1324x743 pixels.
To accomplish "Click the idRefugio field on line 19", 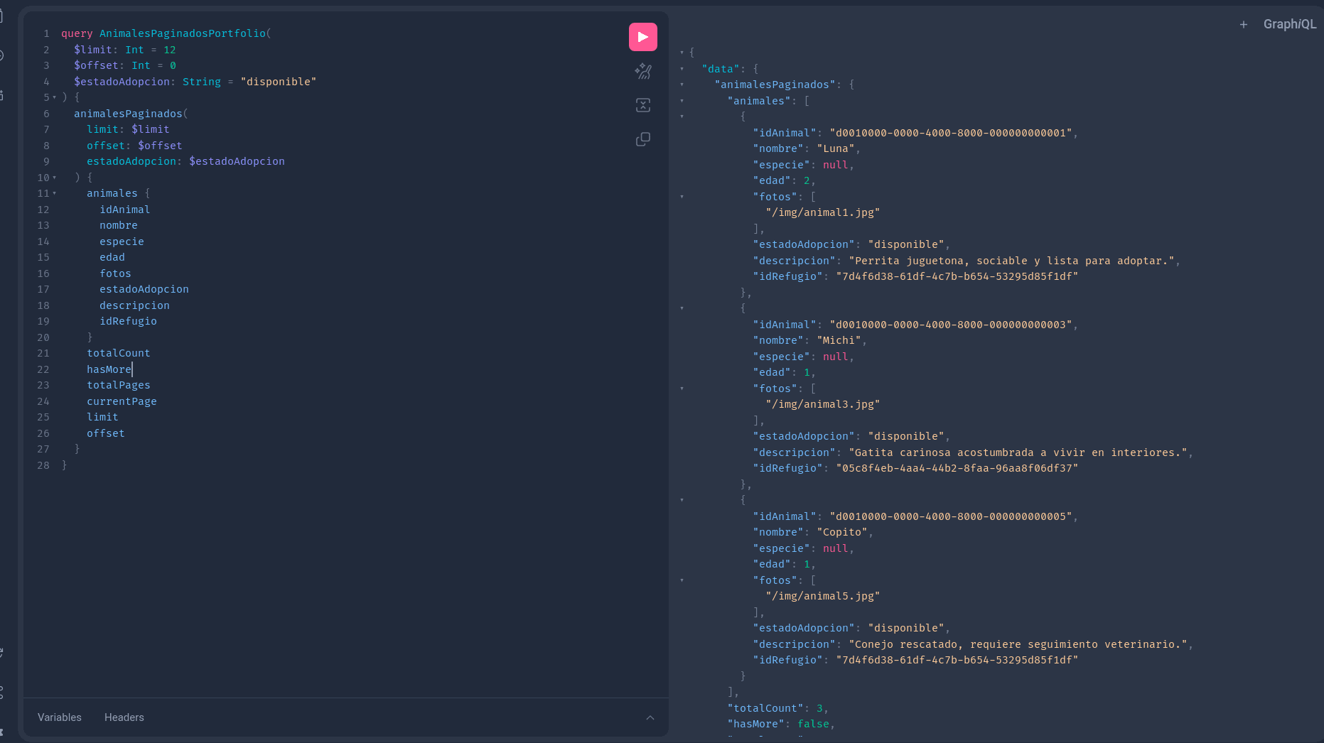I will (128, 321).
